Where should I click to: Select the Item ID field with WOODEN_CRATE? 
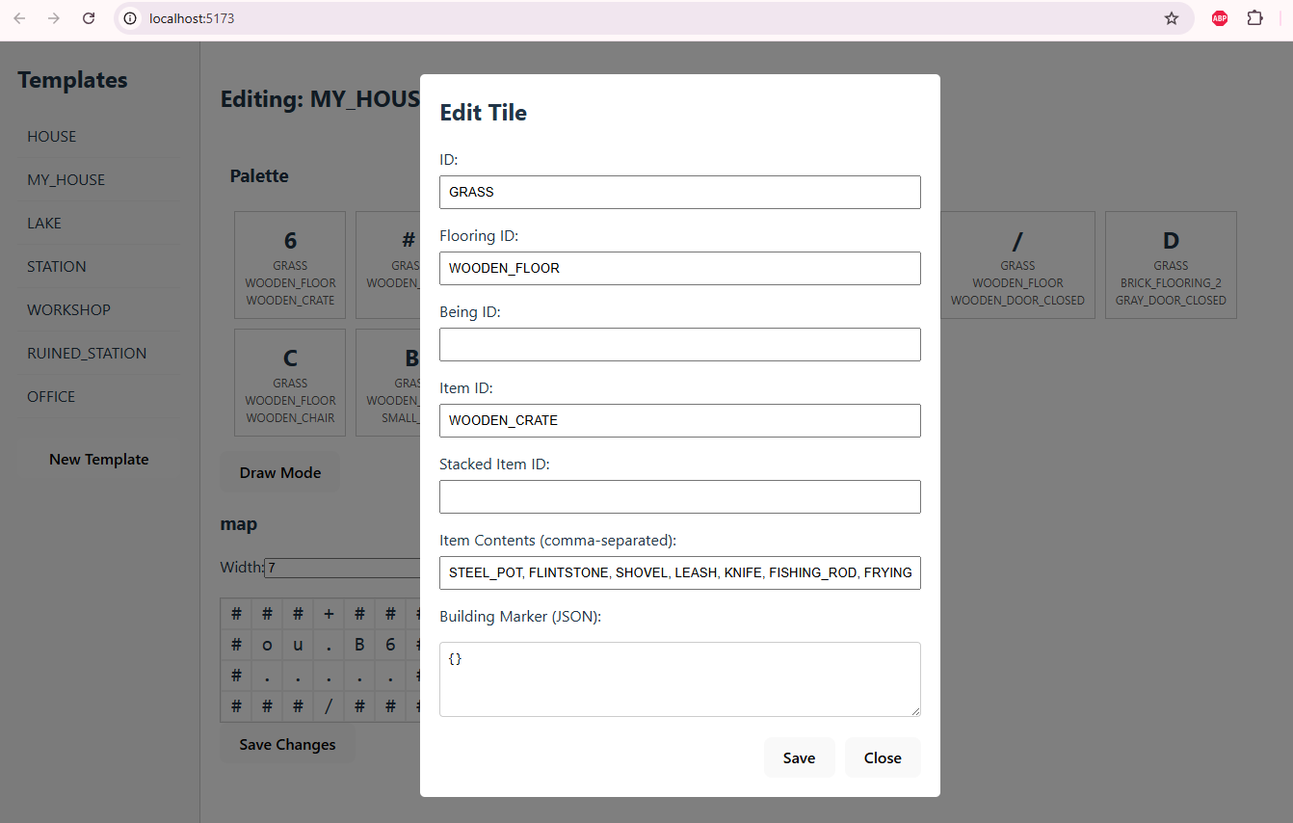[x=679, y=420]
